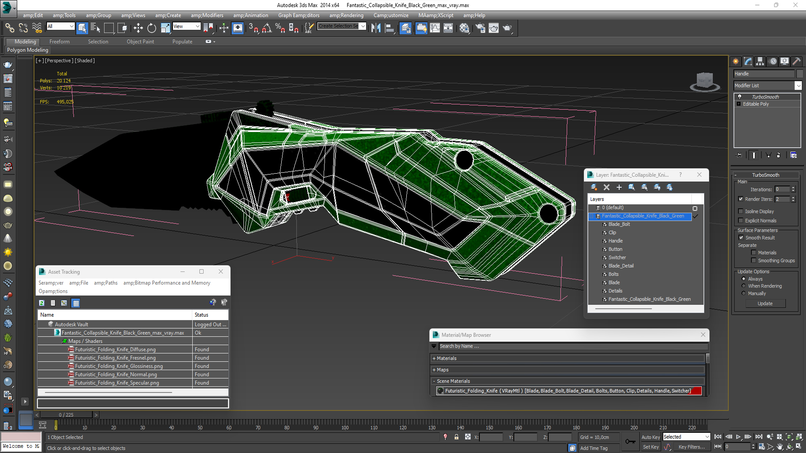The height and width of the screenshot is (453, 806).
Task: Enable Smoothing Groups checkbox
Action: (x=754, y=260)
